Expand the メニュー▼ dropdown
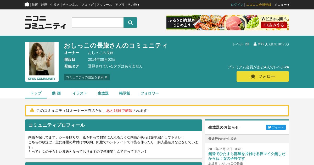 [x=282, y=5]
